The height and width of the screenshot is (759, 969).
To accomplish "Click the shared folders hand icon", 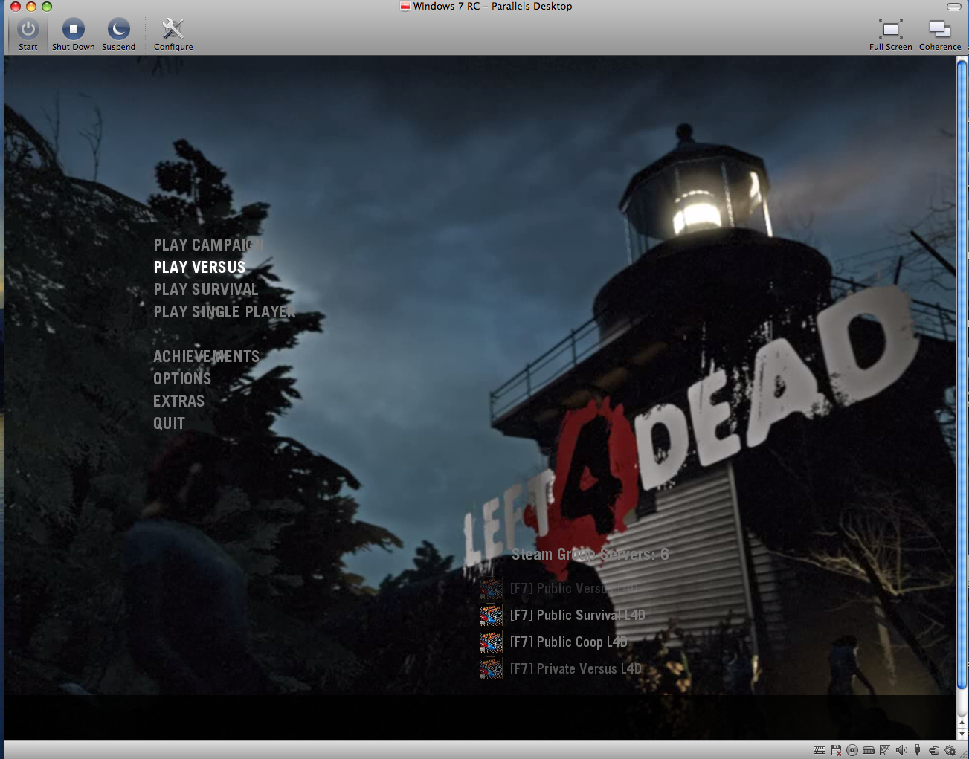I will [x=934, y=750].
